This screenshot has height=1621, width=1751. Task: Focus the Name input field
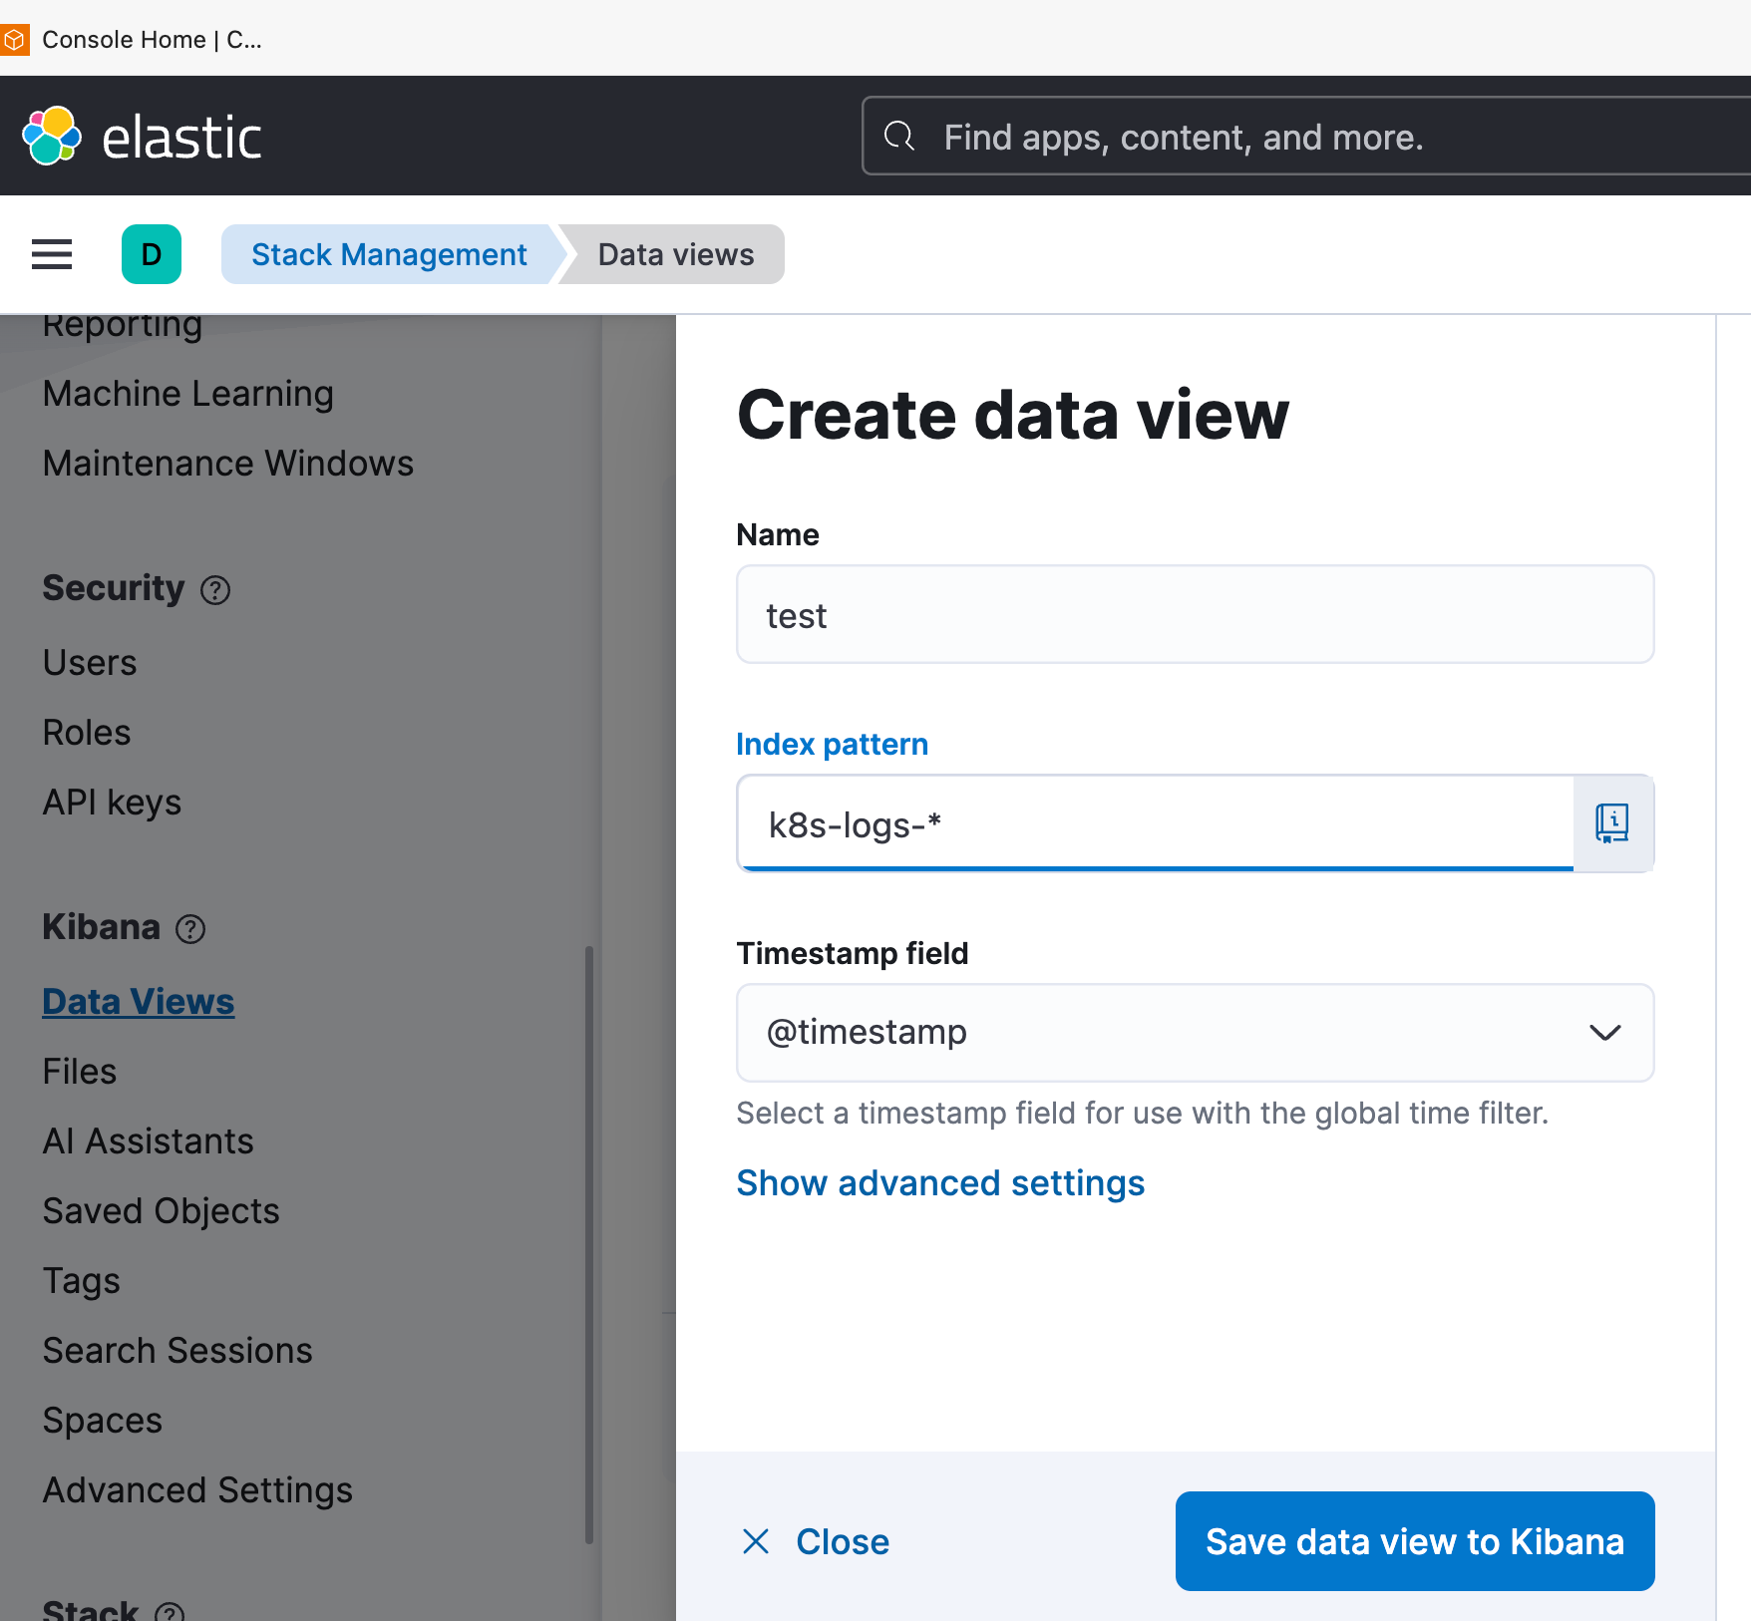point(1195,614)
